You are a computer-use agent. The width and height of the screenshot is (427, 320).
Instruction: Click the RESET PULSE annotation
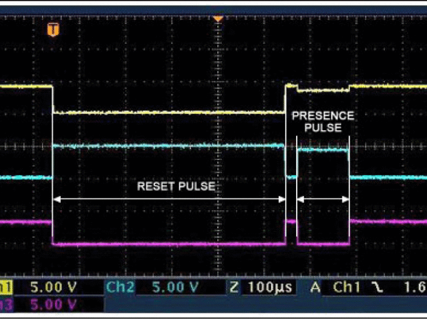(x=176, y=187)
